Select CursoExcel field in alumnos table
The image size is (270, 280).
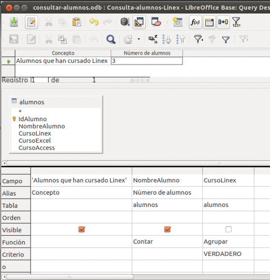35,140
